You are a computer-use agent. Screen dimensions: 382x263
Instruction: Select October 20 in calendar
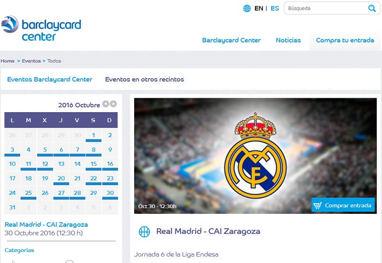point(61,179)
